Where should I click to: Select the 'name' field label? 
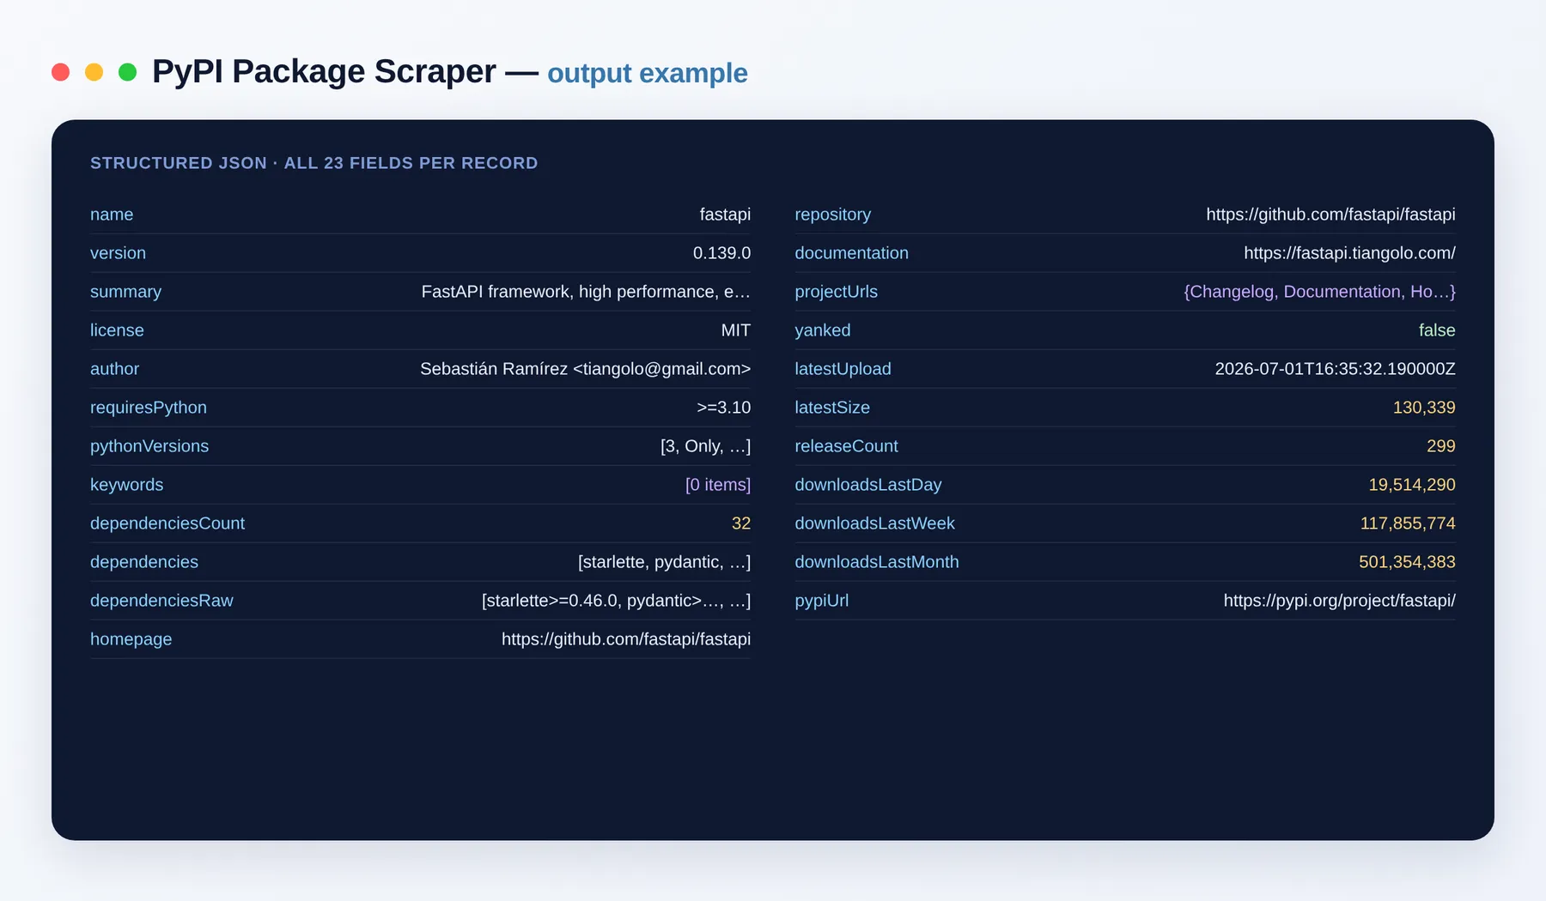tap(112, 215)
